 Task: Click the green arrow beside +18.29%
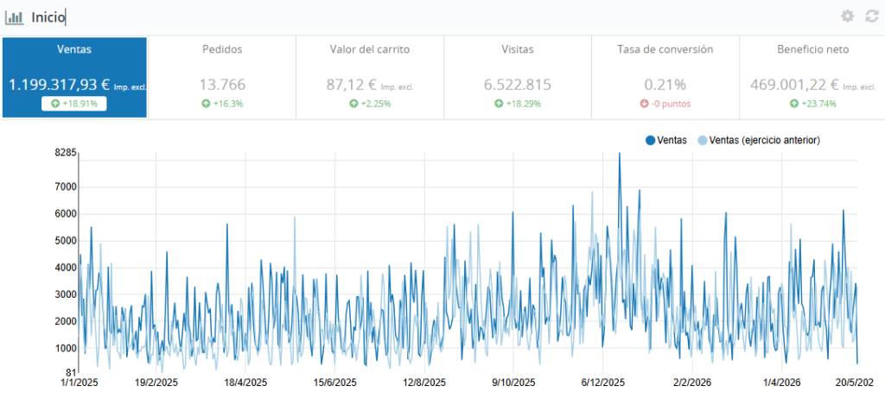pyautogui.click(x=499, y=104)
